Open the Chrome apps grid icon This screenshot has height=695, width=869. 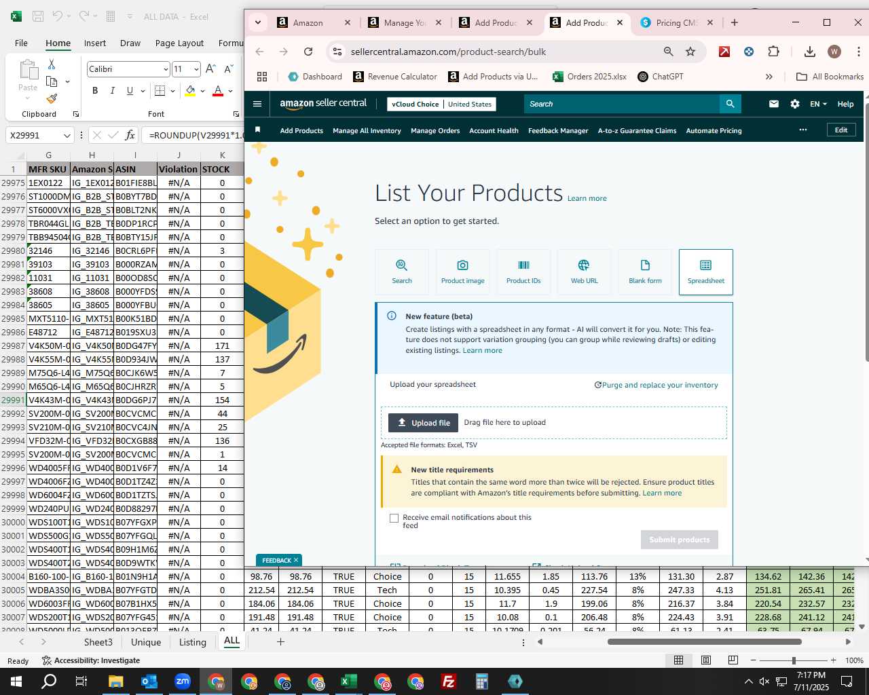[x=262, y=77]
